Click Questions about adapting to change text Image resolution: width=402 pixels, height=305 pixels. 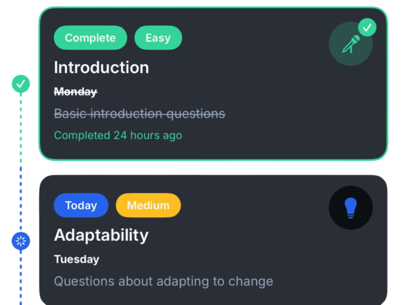pyautogui.click(x=163, y=281)
